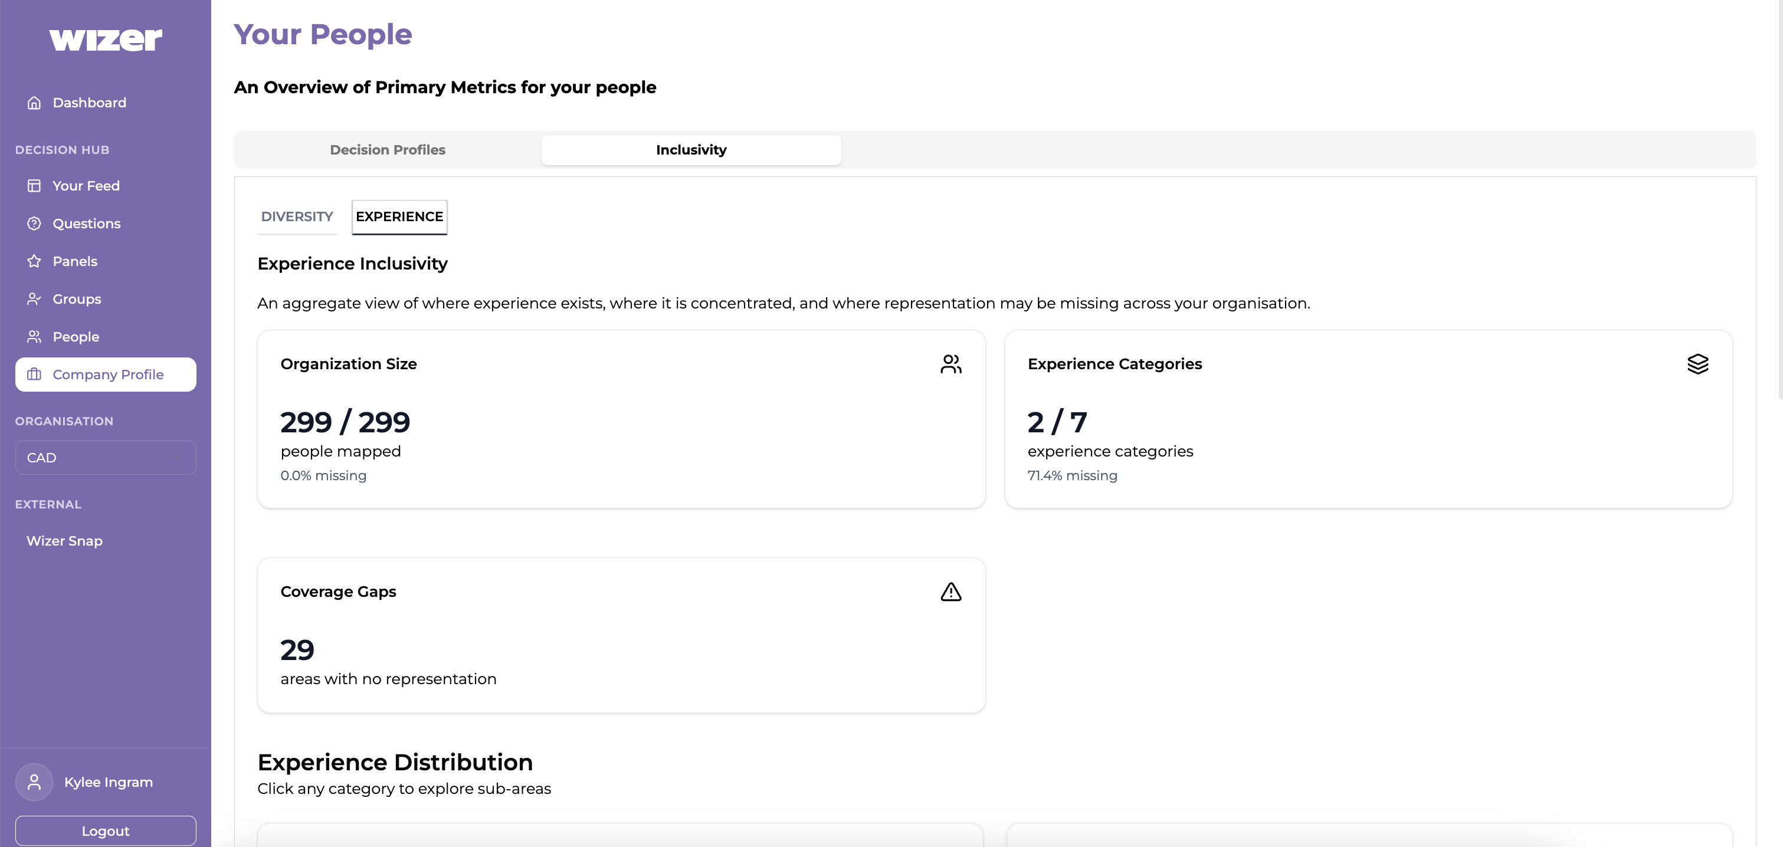This screenshot has height=847, width=1783.
Task: Open the Wizer Snap external link
Action: coord(64,541)
